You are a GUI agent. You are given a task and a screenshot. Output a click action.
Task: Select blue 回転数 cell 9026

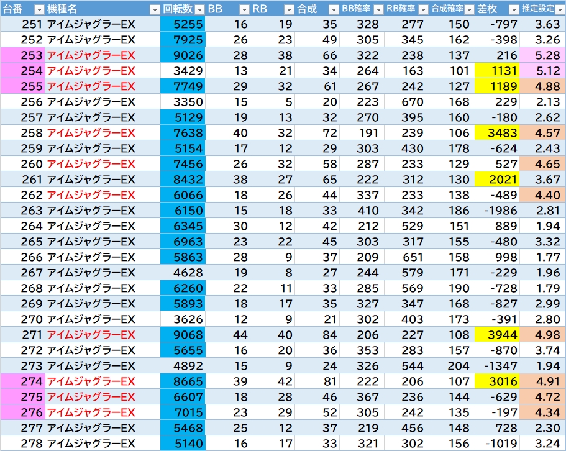click(183, 55)
